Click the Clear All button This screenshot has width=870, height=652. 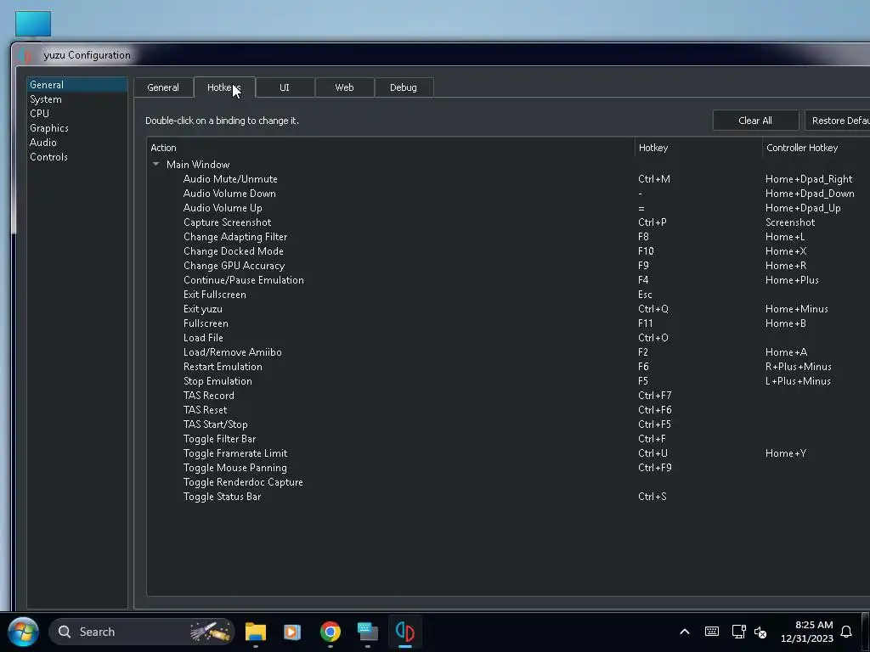point(755,121)
